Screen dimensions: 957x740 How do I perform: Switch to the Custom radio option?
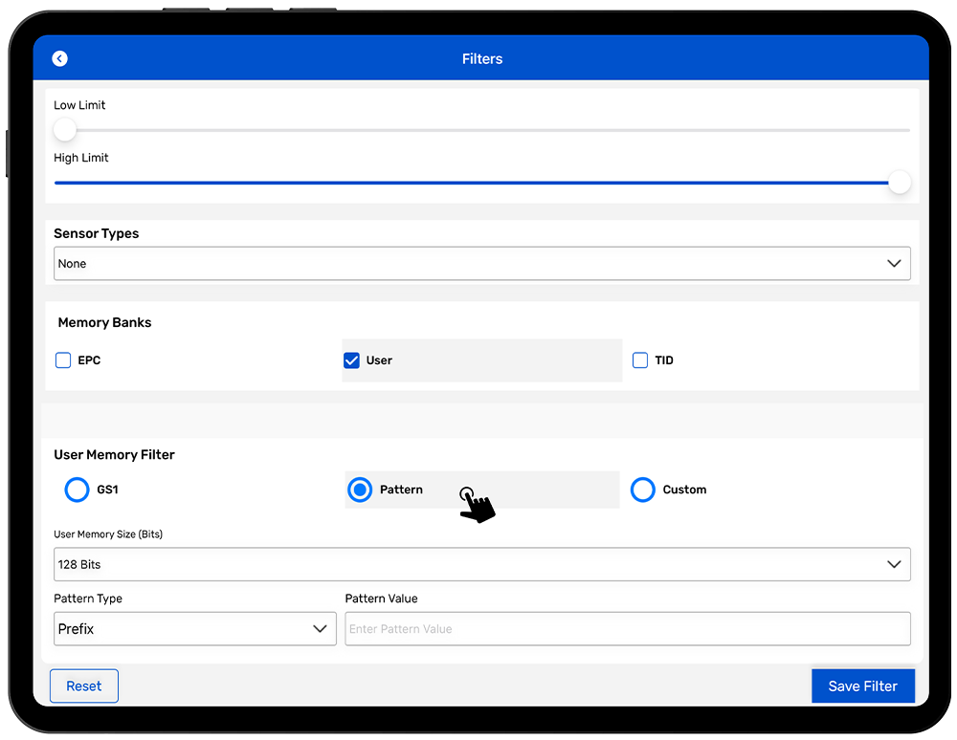(643, 490)
